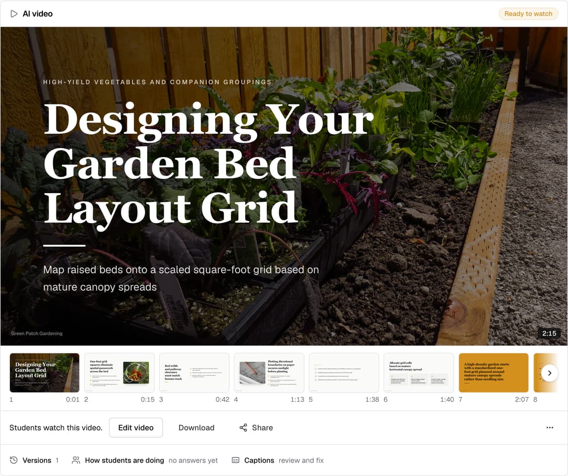The image size is (568, 476).
Task: Open slide 1 thumbnail Designing Your Garden Bed
Action: (x=44, y=373)
